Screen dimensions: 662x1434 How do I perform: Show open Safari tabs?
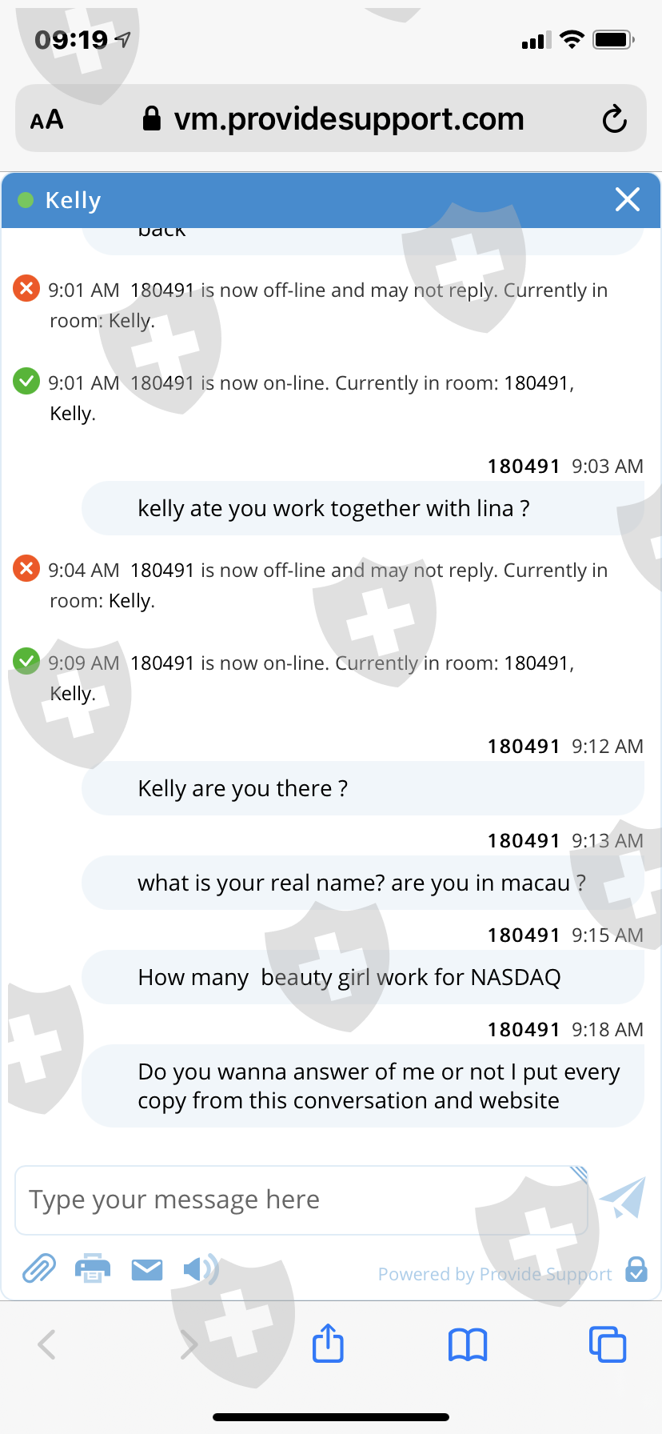tap(608, 1344)
